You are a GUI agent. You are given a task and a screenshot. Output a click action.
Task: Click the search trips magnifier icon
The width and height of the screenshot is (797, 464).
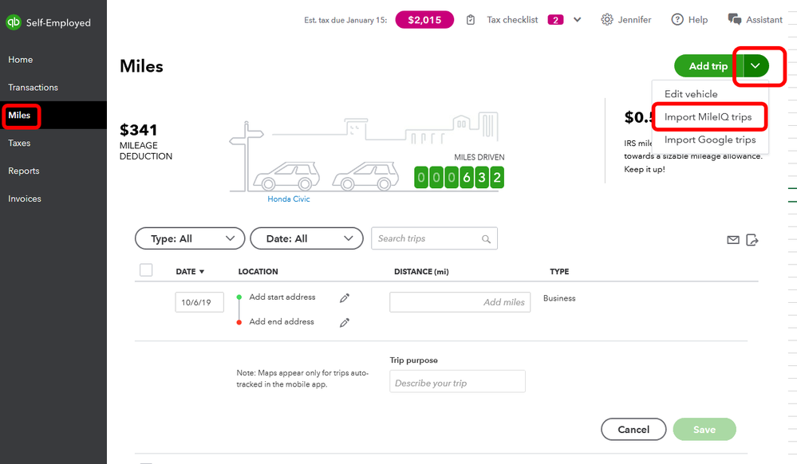[x=486, y=239]
